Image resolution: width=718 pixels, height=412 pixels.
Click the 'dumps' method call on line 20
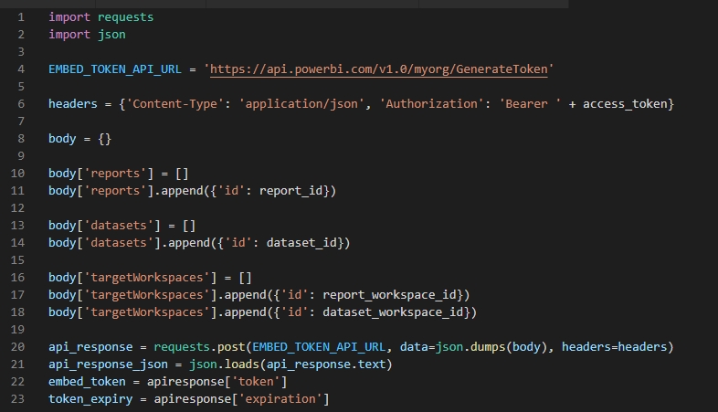click(x=488, y=347)
